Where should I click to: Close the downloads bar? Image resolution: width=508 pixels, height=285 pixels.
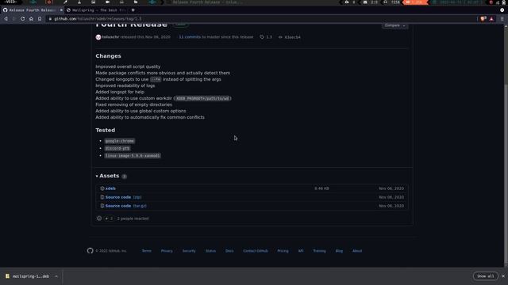[503, 276]
